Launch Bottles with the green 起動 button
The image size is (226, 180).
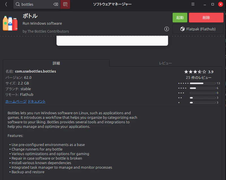[180, 18]
